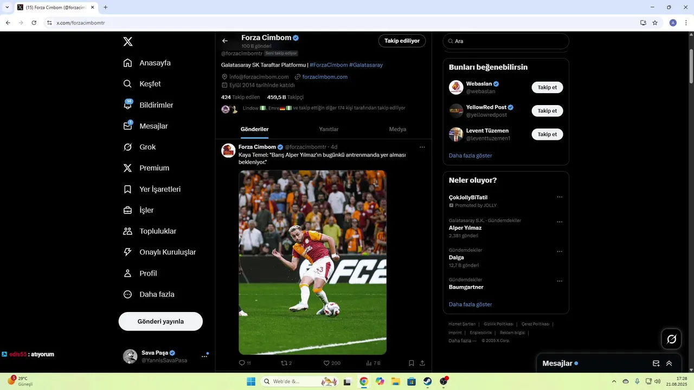
Task: Open Bildirimler notifications
Action: point(148,105)
